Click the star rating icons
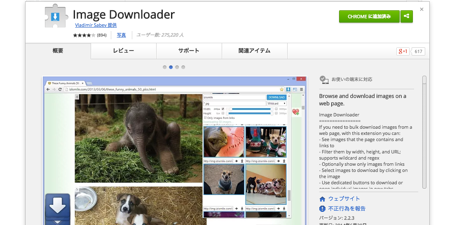The height and width of the screenshot is (225, 452). pyautogui.click(x=84, y=35)
